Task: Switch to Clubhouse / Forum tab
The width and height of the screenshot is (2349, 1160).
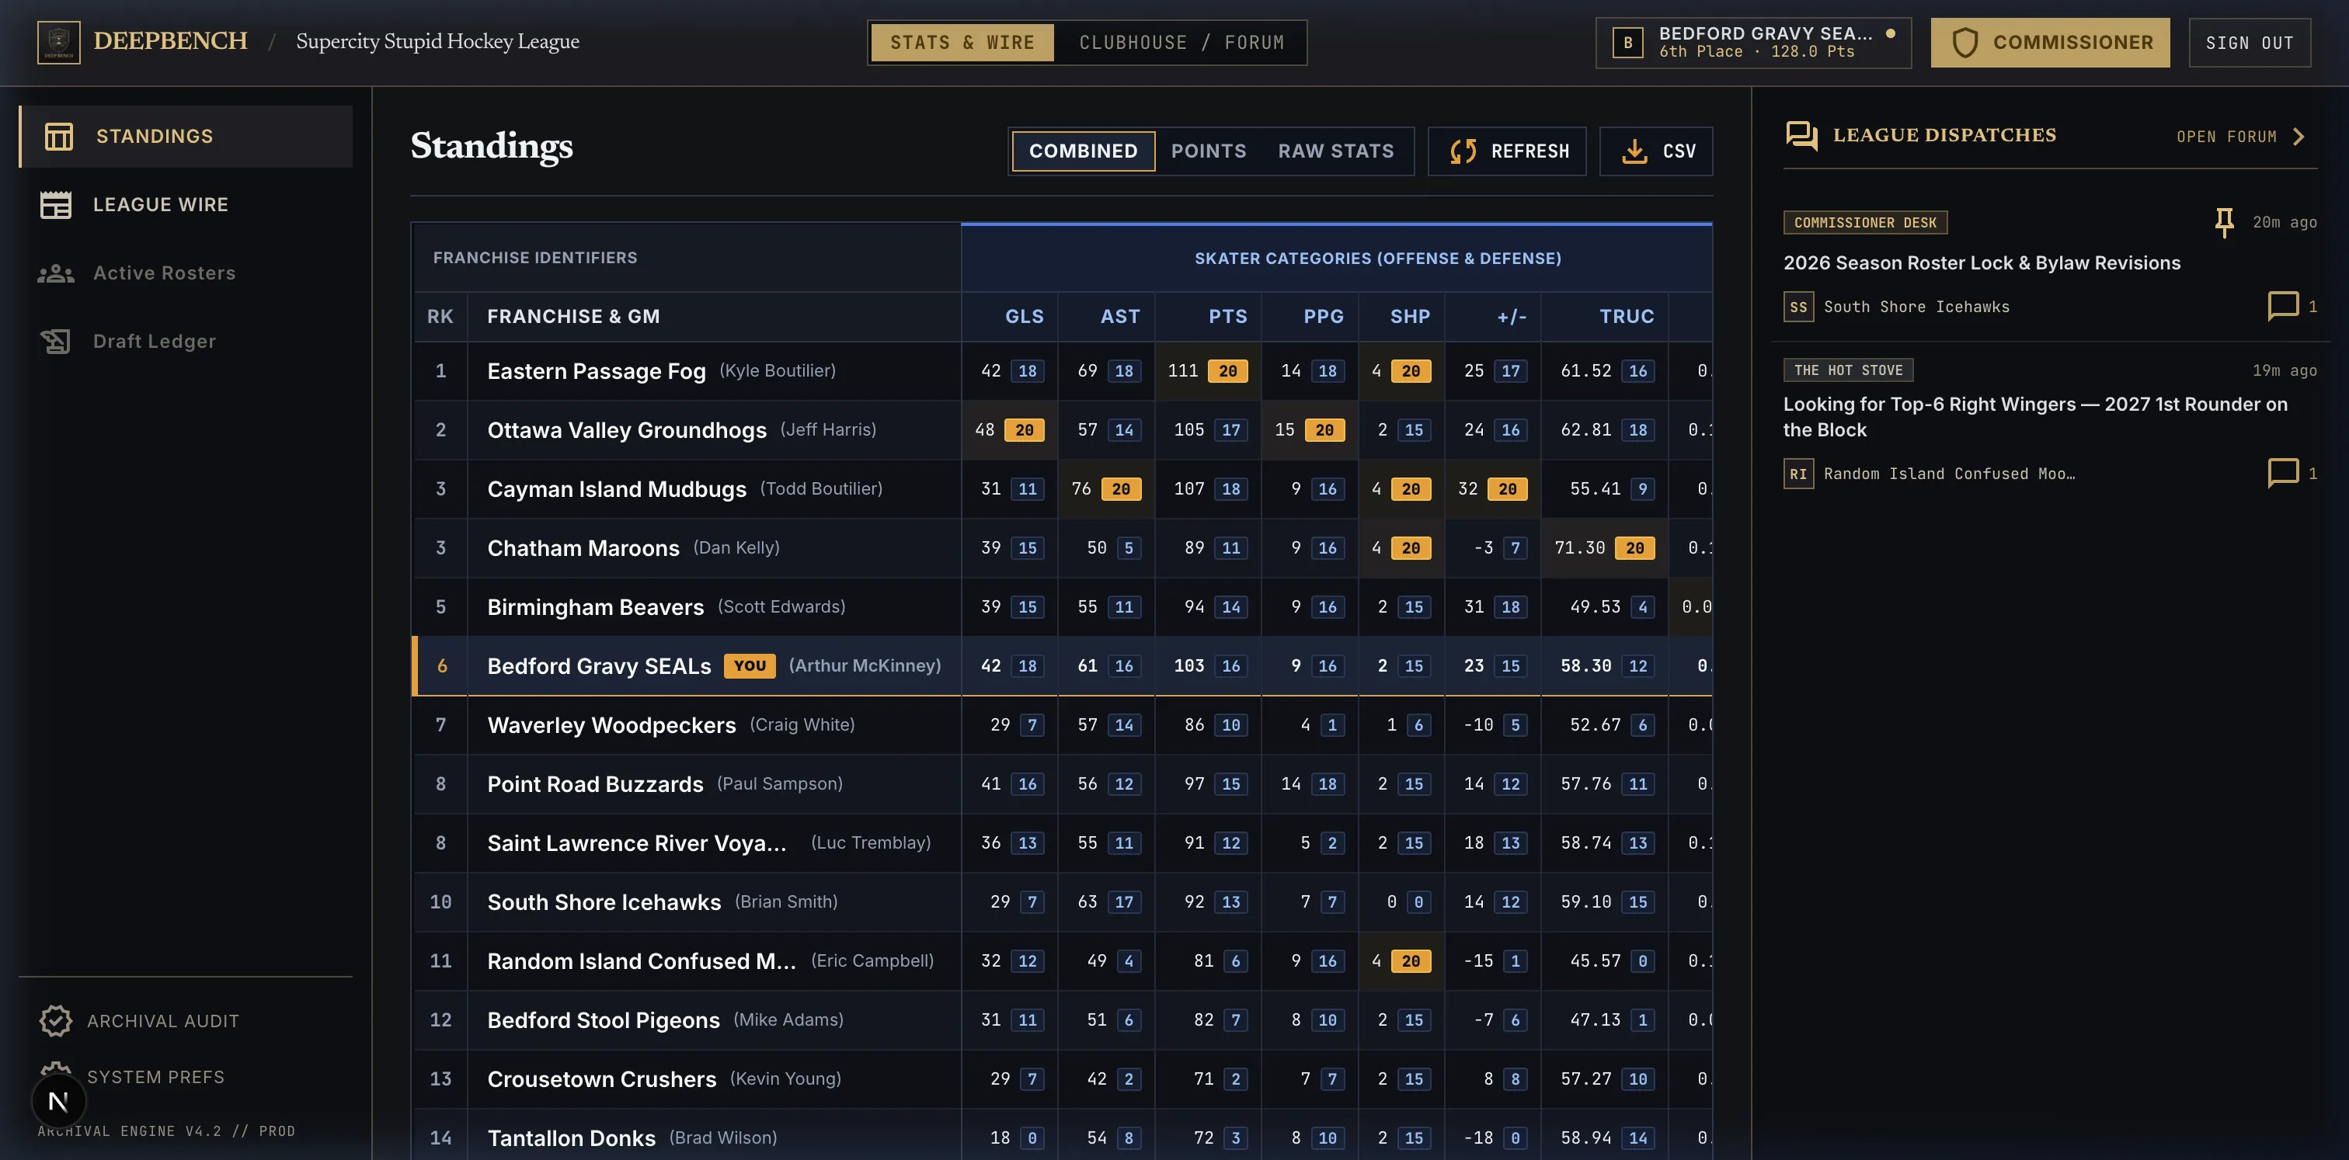Action: pos(1181,43)
